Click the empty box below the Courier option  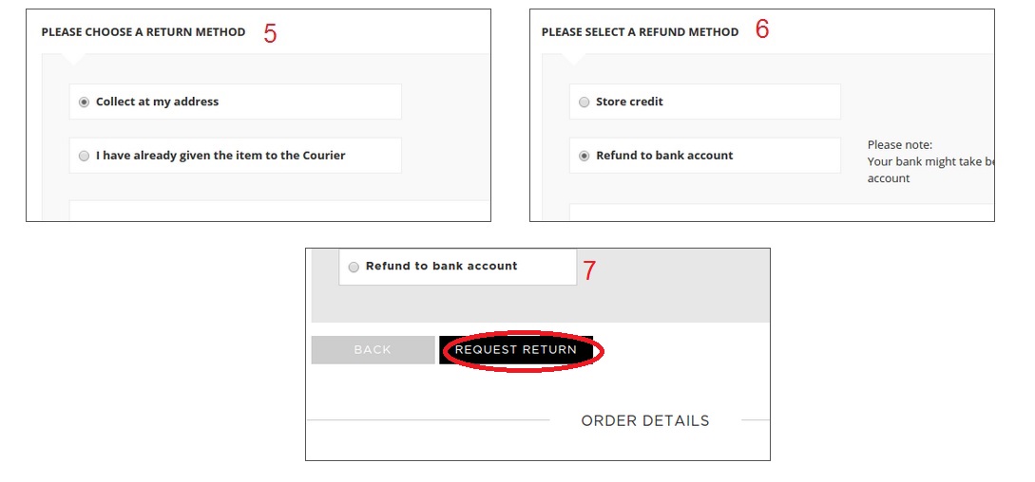click(279, 211)
